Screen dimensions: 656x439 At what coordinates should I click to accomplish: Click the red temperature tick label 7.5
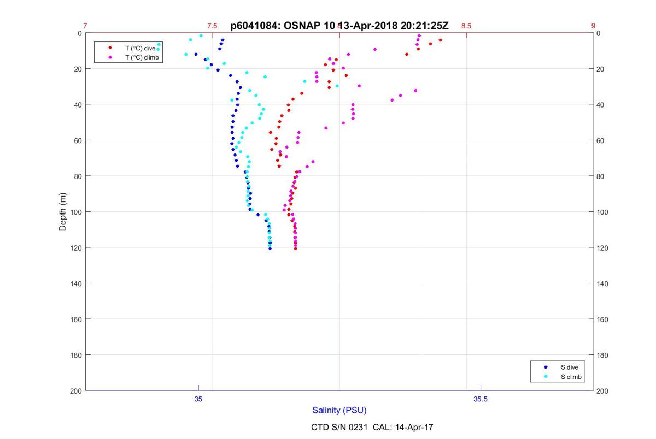pos(212,26)
